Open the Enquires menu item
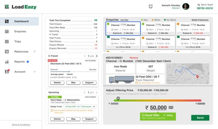The width and height of the screenshot is (218, 129). pyautogui.click(x=20, y=31)
